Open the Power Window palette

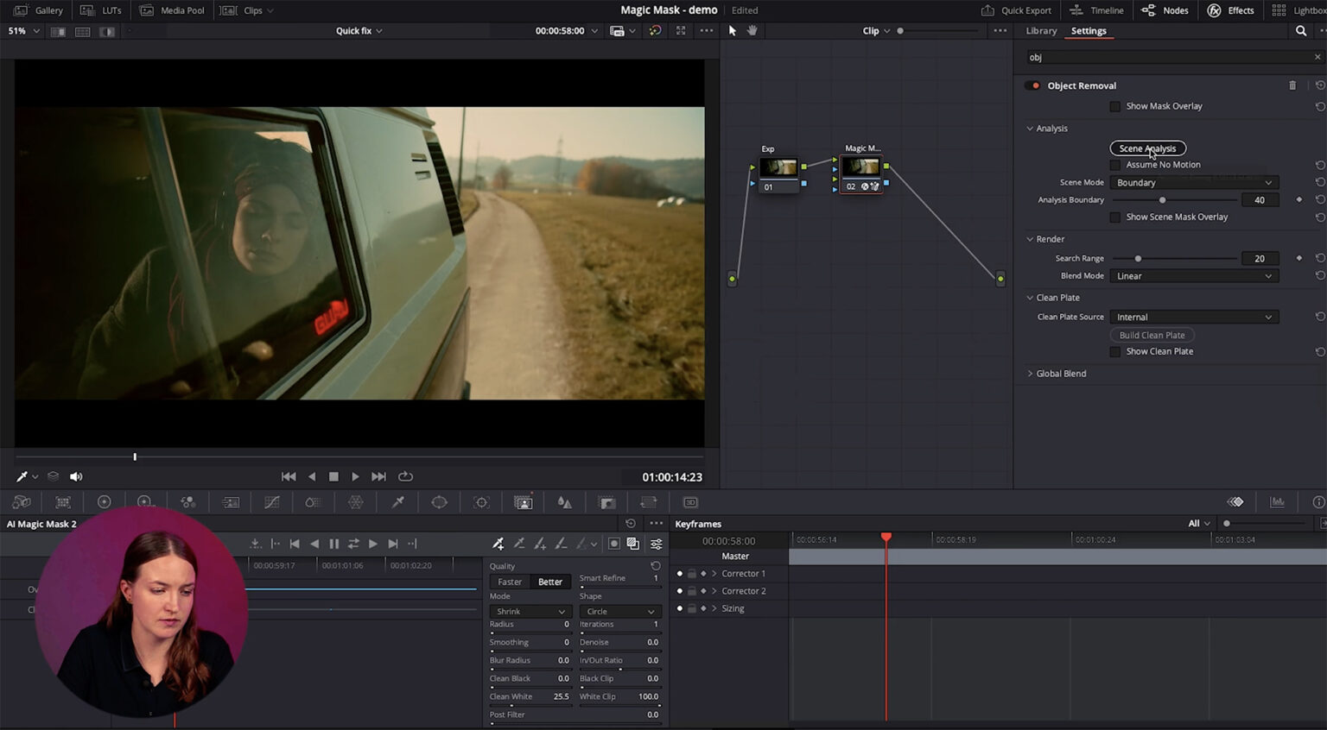coord(439,502)
